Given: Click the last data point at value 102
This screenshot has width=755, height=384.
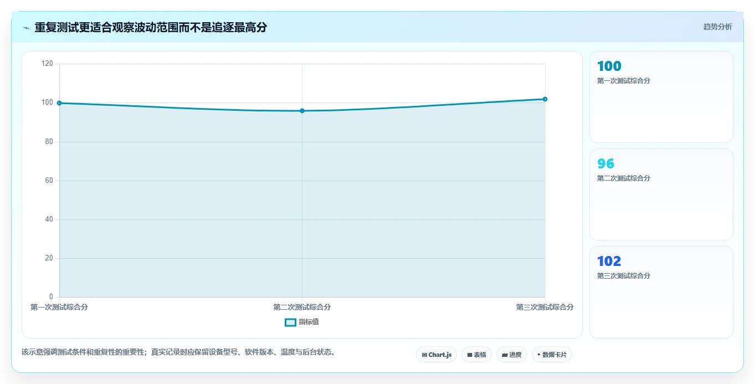Looking at the screenshot, I should pyautogui.click(x=545, y=99).
